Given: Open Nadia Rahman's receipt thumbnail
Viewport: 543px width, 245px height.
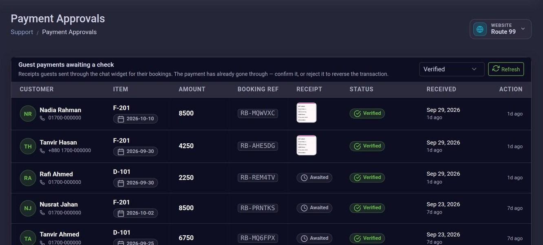Looking at the screenshot, I should tap(307, 113).
